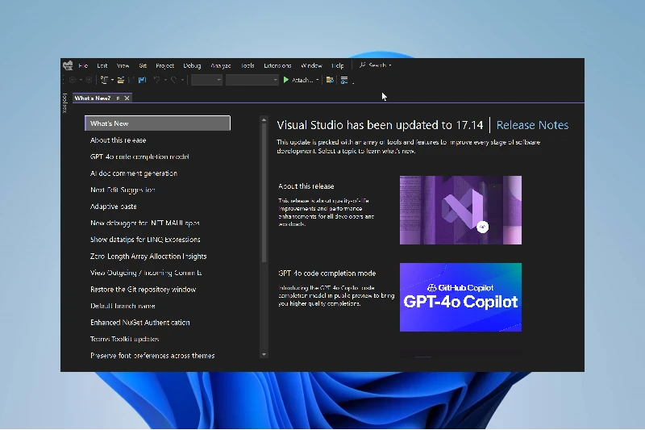645x430 pixels.
Task: Open the Search dropdown in menu bar
Action: click(x=375, y=65)
